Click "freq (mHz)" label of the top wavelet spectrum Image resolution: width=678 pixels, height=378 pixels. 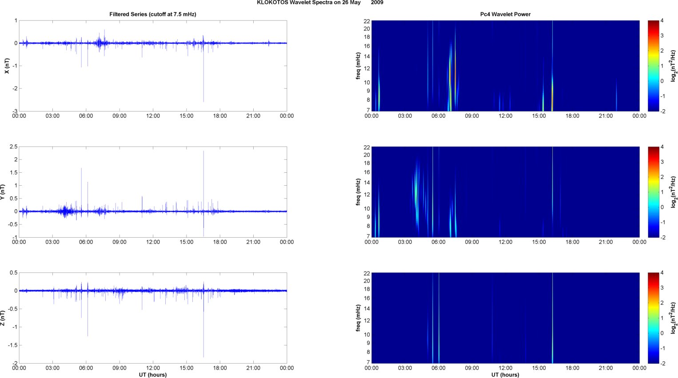(x=358, y=66)
